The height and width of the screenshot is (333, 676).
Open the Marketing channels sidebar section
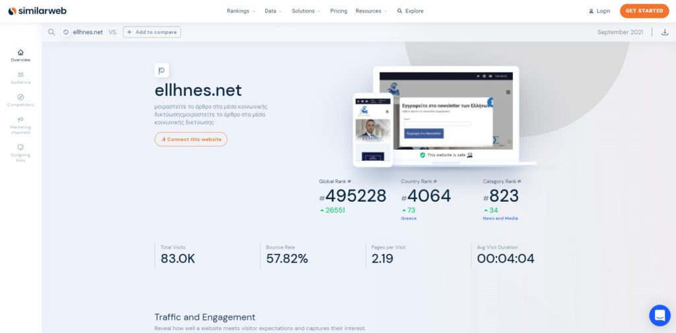point(20,125)
